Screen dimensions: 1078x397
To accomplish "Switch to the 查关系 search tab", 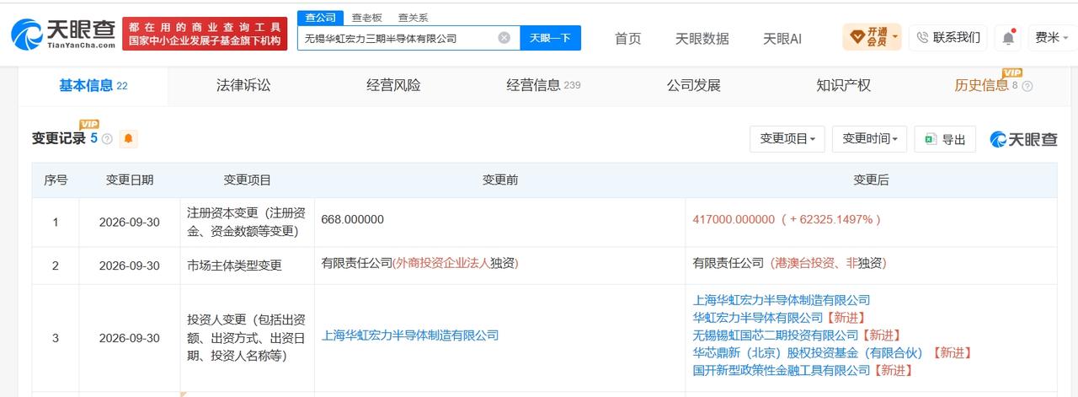I will [x=413, y=17].
